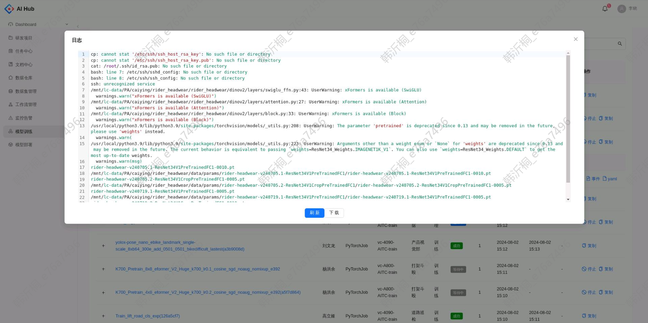Image resolution: width=648 pixels, height=323 pixels.
Task: Click the scroll-down arrow in the log pane
Action: point(568,199)
